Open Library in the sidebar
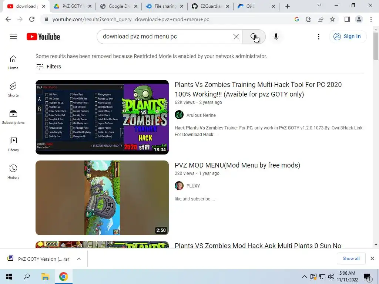 pyautogui.click(x=13, y=145)
